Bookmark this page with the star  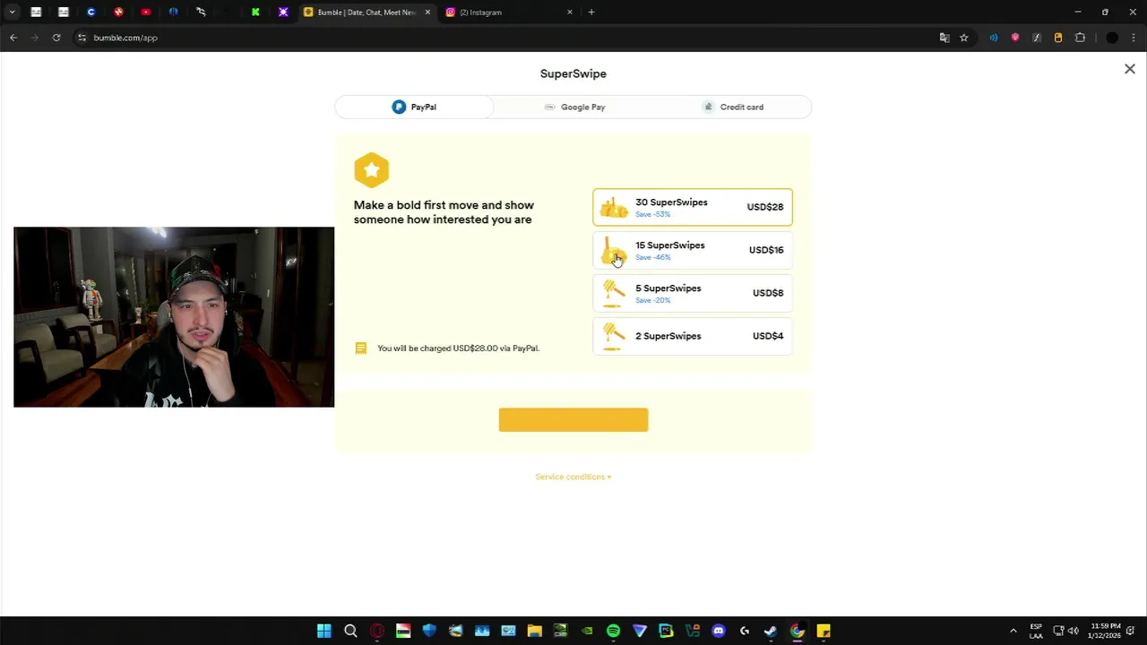point(964,38)
